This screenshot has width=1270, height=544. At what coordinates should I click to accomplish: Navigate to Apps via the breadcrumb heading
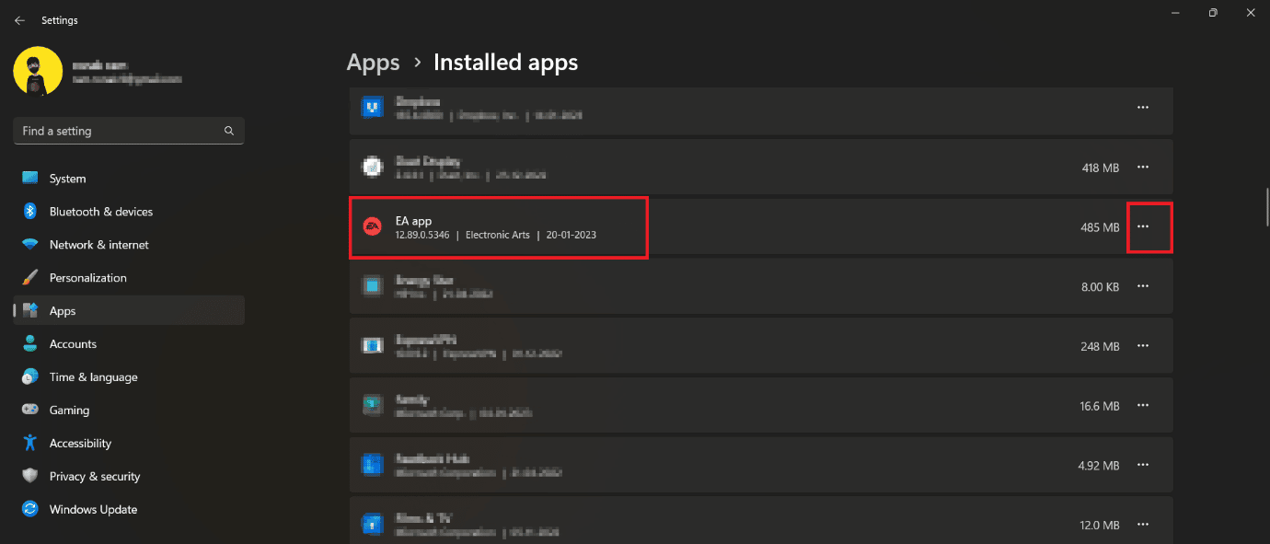click(373, 63)
